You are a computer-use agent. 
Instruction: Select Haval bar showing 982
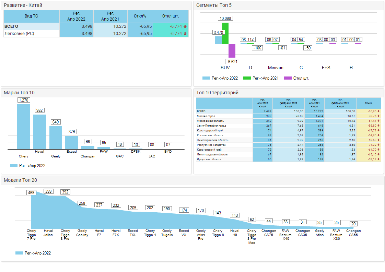click(39, 132)
